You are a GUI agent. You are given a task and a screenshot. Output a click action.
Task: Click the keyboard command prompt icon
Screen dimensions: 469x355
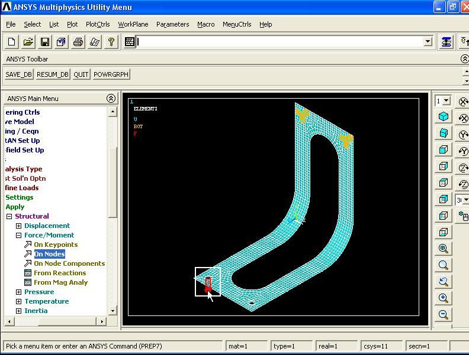pyautogui.click(x=130, y=42)
